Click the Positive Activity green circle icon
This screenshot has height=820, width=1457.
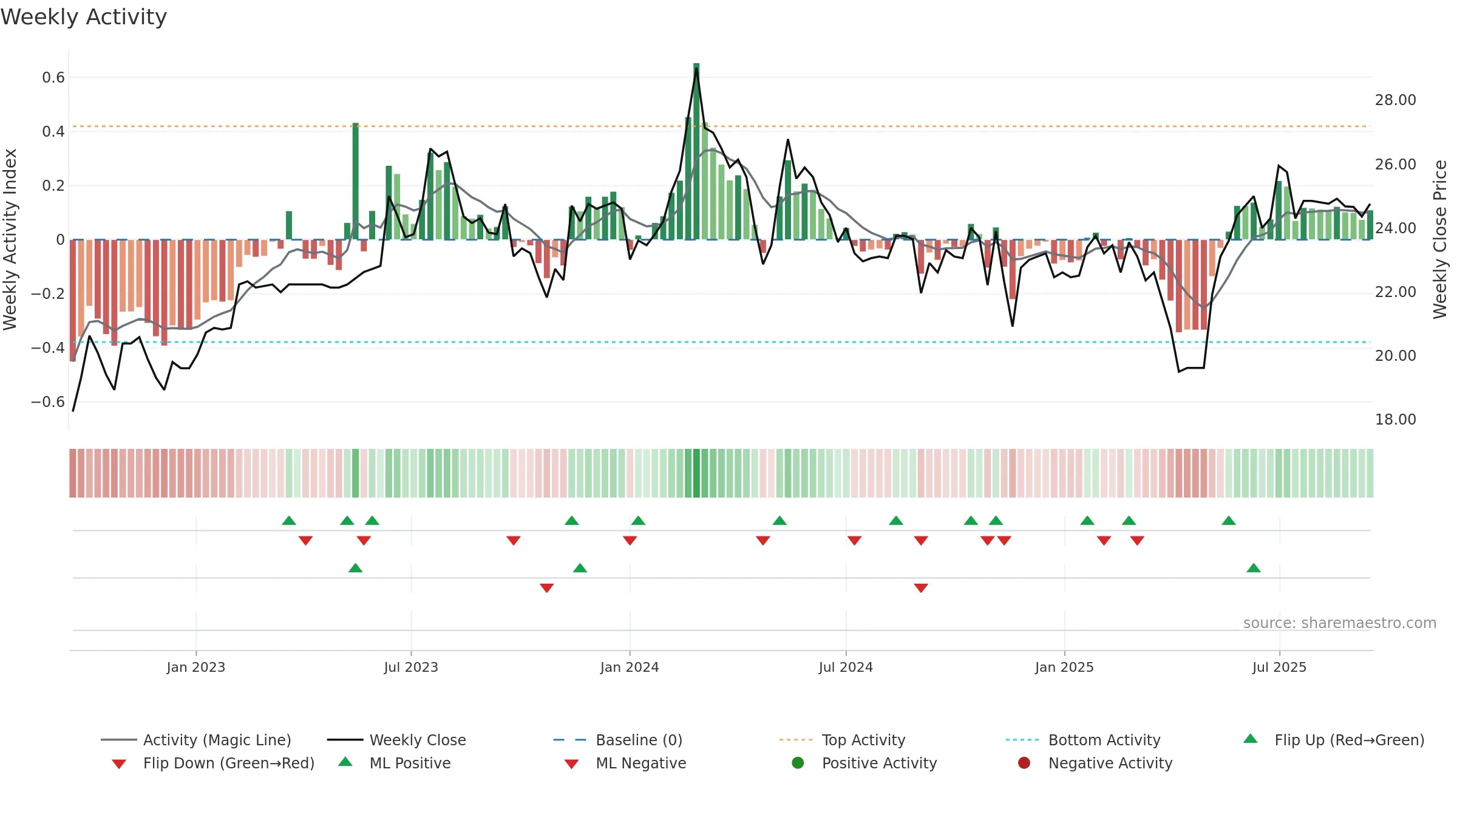(x=798, y=762)
